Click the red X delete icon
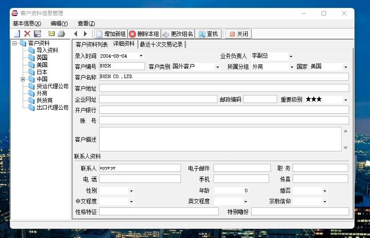 click(x=28, y=34)
